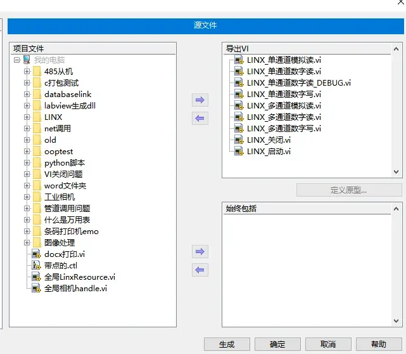Expand the LINX folder node
Viewport: 406px width, 354px height.
[27, 117]
